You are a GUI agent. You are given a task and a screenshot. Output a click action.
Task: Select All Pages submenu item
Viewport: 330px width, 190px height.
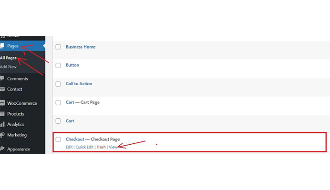8,58
